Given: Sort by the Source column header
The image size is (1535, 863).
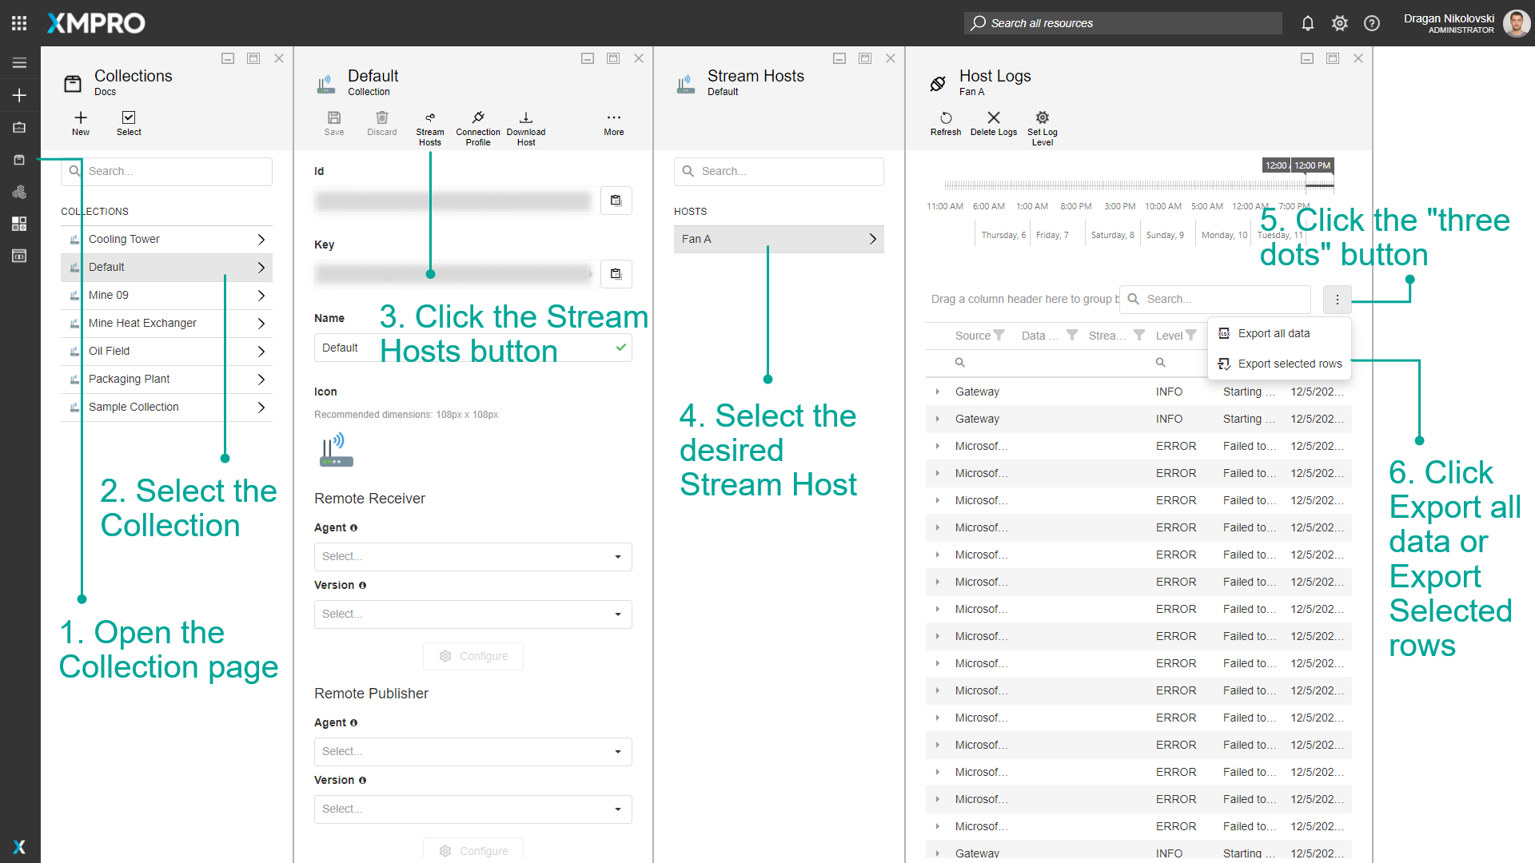Looking at the screenshot, I should point(972,336).
